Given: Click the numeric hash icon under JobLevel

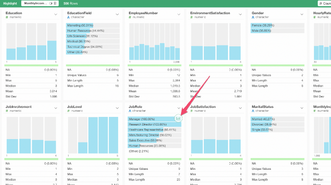Looking at the screenshot, I should click(69, 111).
